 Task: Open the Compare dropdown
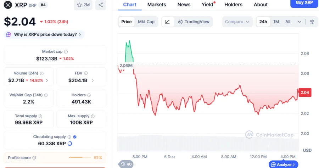(x=237, y=22)
